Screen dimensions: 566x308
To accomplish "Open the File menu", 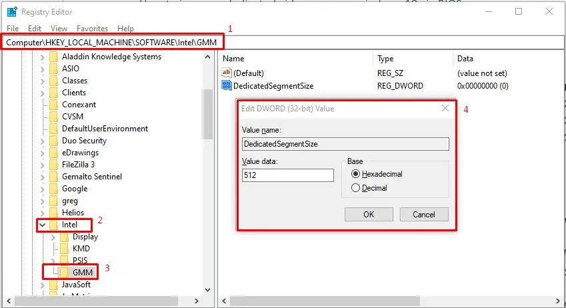I will [x=13, y=29].
